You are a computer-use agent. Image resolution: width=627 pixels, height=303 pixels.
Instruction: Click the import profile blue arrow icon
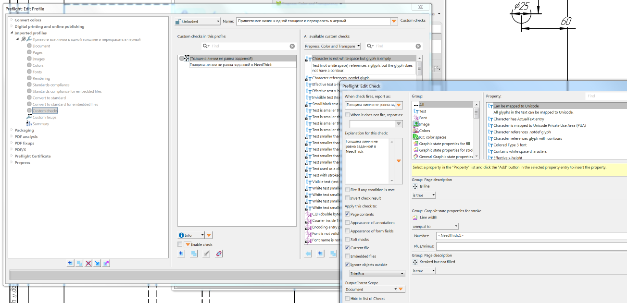(x=97, y=263)
